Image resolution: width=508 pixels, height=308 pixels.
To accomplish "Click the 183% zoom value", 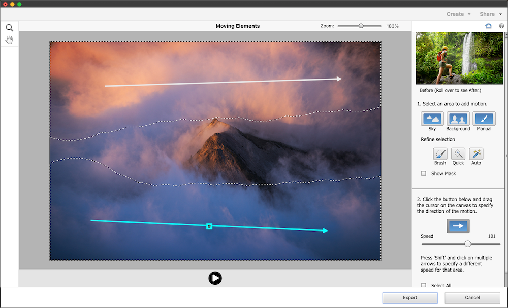I will coord(392,26).
